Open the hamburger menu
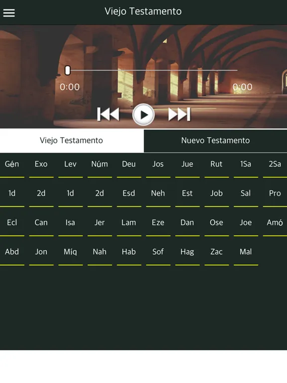This screenshot has width=287, height=383. coord(9,12)
